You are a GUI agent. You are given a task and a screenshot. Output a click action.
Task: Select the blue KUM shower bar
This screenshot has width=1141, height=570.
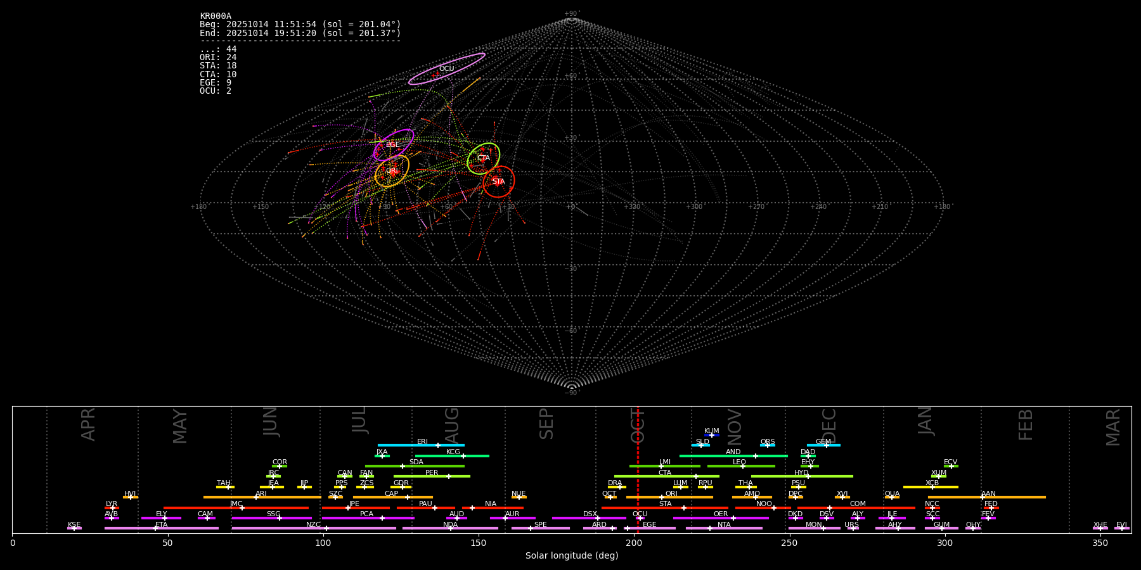pos(712,435)
